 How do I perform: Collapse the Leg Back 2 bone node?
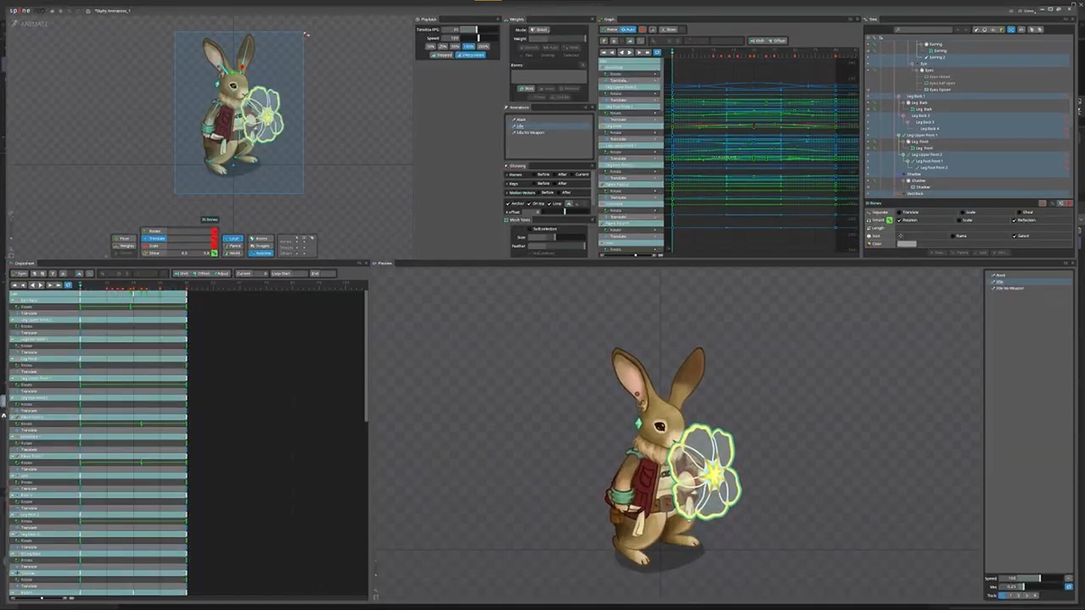pyautogui.click(x=903, y=116)
